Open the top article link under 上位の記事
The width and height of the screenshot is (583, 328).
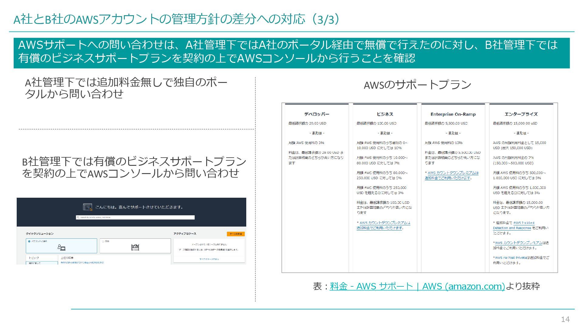point(82,262)
